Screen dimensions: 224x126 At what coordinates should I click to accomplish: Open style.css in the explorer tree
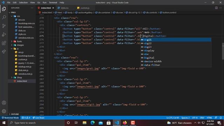[22, 34]
